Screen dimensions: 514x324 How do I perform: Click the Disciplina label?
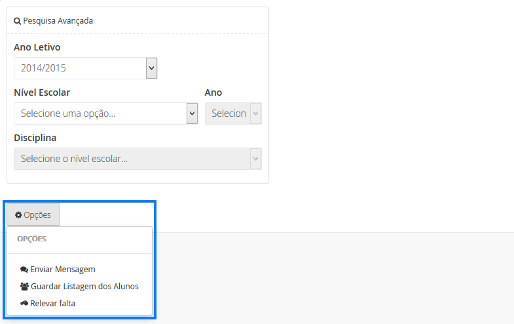click(35, 138)
